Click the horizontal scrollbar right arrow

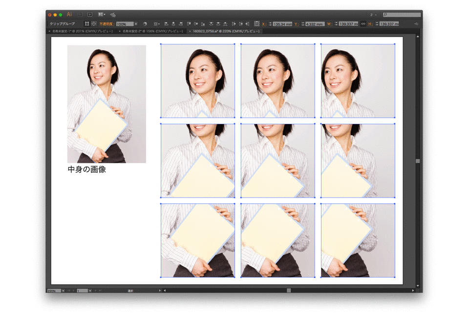tap(413, 291)
